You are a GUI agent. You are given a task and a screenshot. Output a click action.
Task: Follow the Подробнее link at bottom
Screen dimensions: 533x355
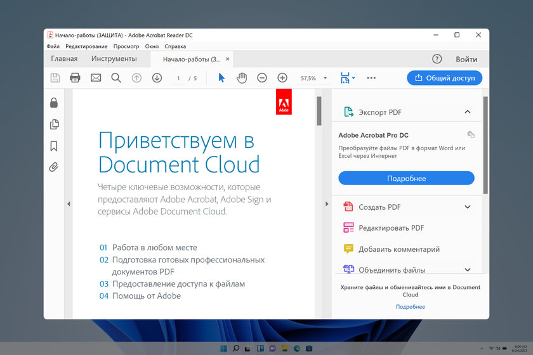tap(411, 306)
